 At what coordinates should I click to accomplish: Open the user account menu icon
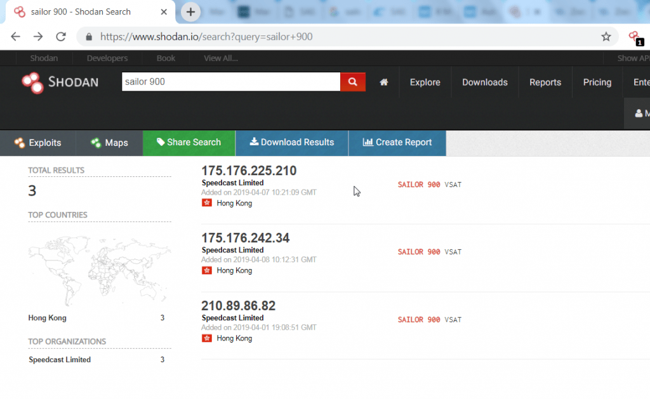(x=639, y=113)
